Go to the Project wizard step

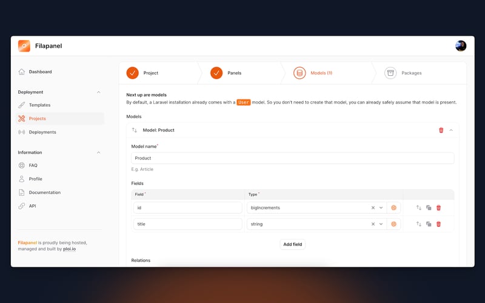point(150,73)
